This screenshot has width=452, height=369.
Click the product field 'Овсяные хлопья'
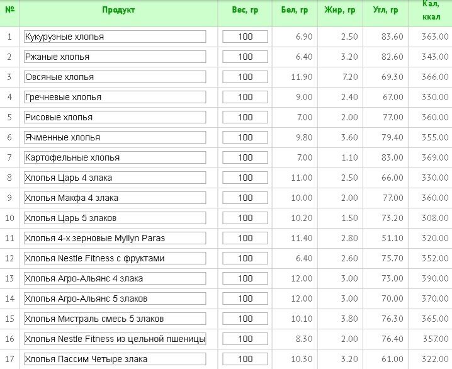pos(115,77)
